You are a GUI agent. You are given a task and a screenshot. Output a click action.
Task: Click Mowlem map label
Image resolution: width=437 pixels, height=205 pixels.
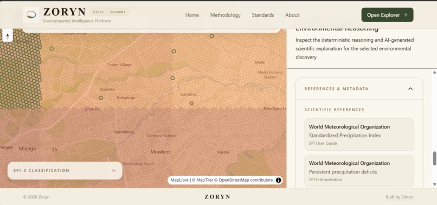point(160,152)
